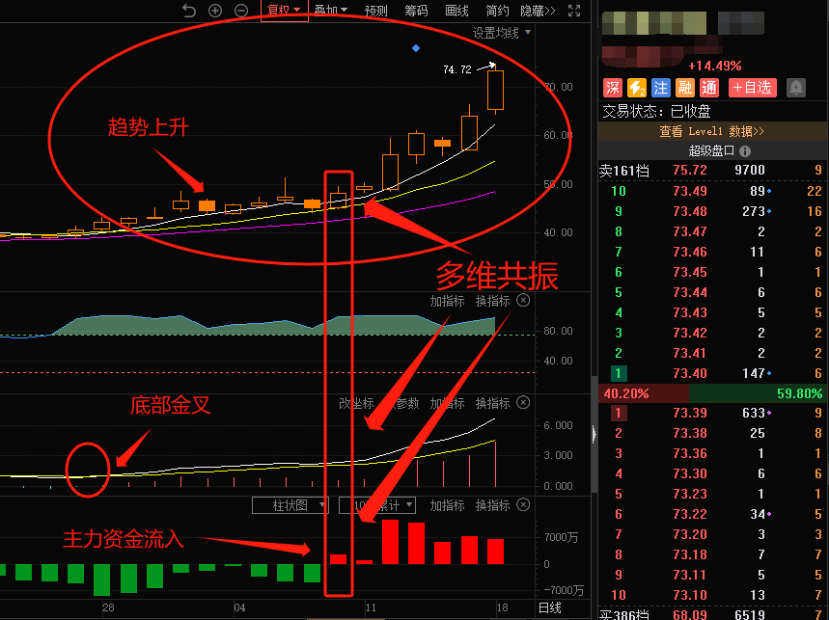Zoom out with the minus circle icon
The image size is (829, 620).
(241, 10)
